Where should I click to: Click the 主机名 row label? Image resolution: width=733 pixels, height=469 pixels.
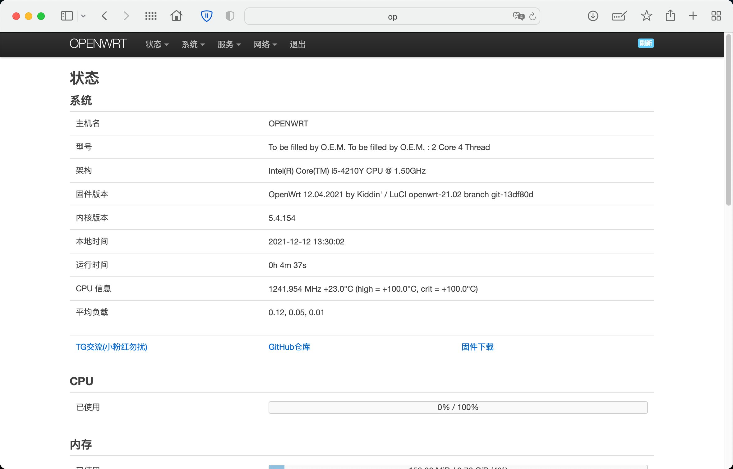pyautogui.click(x=88, y=123)
